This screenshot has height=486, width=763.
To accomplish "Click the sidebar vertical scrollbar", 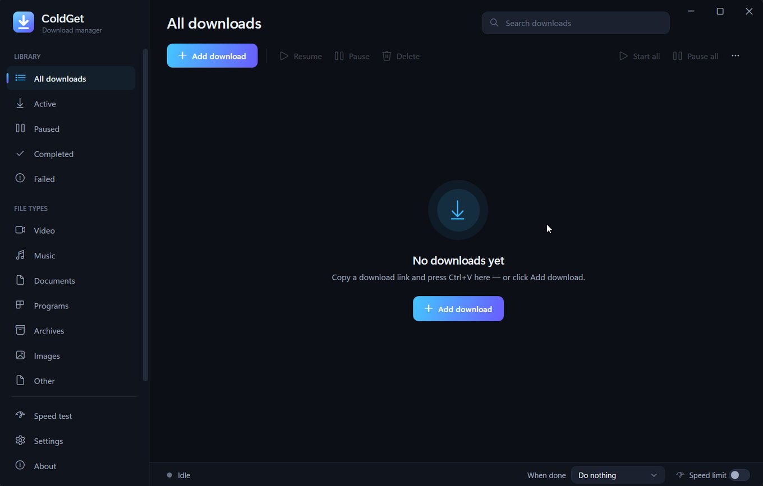I will [x=145, y=215].
